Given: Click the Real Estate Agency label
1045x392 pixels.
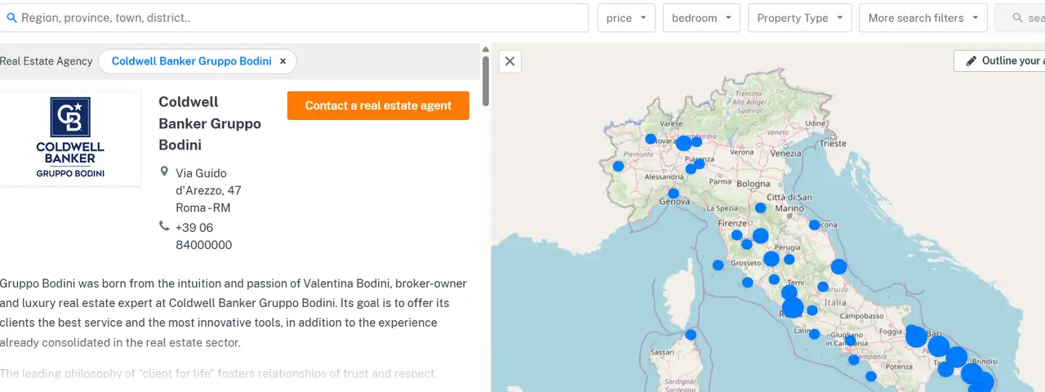Looking at the screenshot, I should 47,61.
